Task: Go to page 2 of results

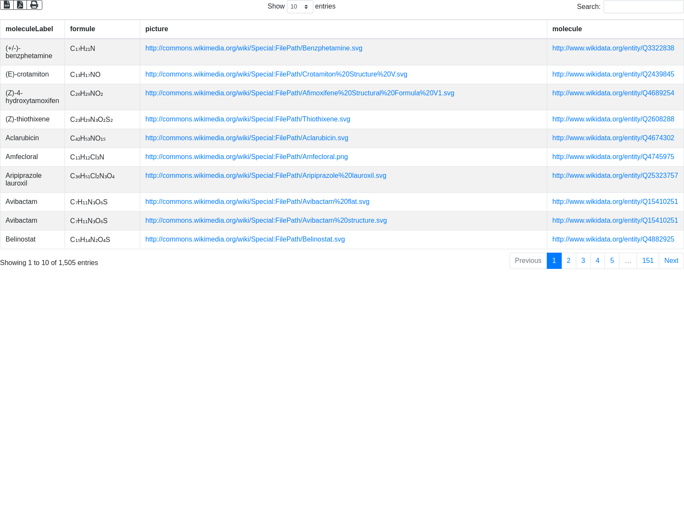Action: click(569, 261)
